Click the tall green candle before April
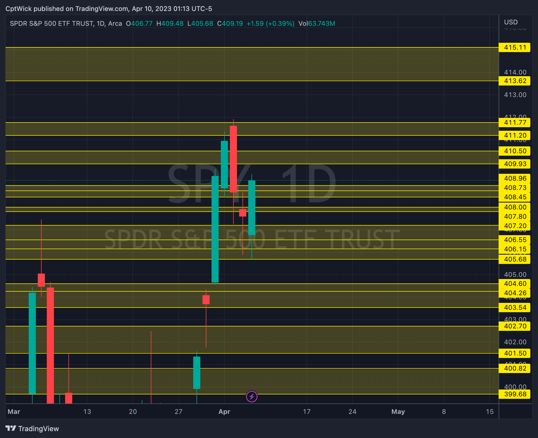 pyautogui.click(x=215, y=229)
